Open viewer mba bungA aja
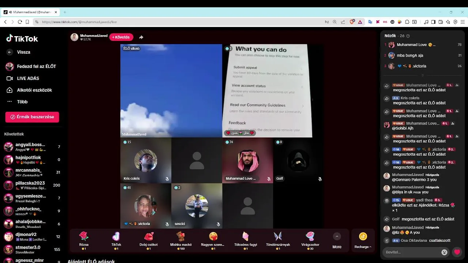 point(423,56)
